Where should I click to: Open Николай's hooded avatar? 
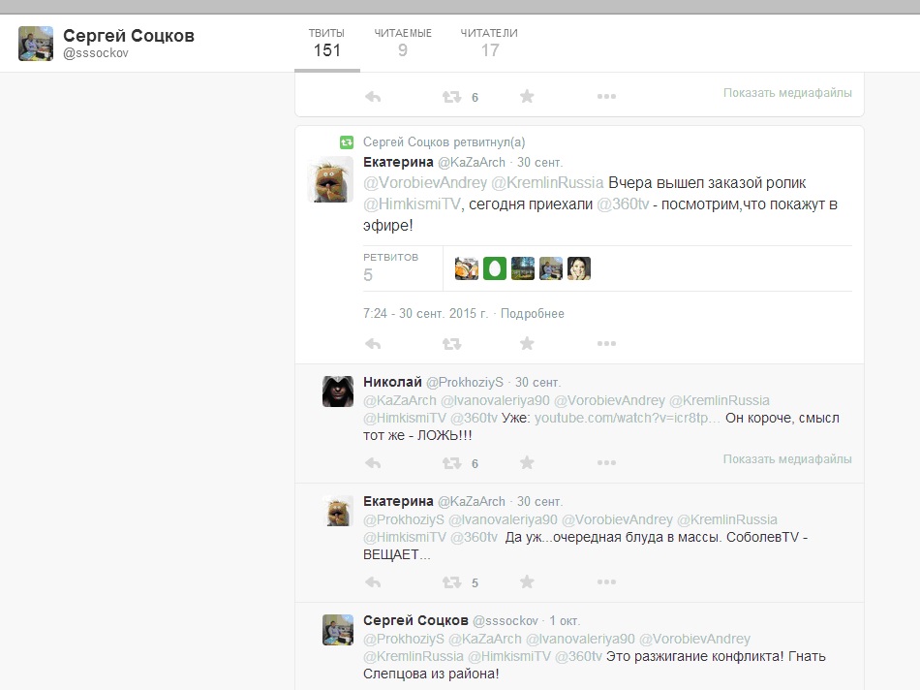point(338,392)
